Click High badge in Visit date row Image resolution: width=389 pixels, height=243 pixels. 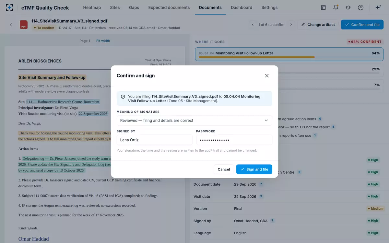[373, 196]
